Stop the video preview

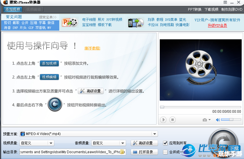(x=173, y=120)
